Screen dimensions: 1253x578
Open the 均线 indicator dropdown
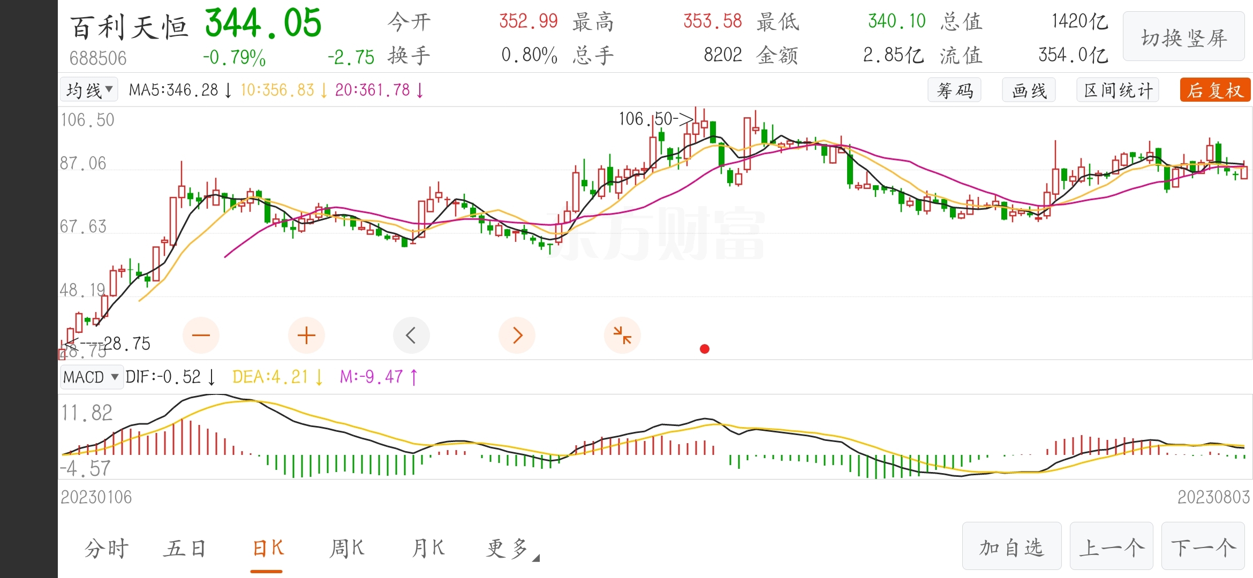click(x=89, y=90)
